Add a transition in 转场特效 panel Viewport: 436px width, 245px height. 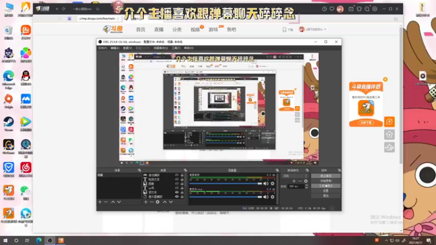click(294, 181)
